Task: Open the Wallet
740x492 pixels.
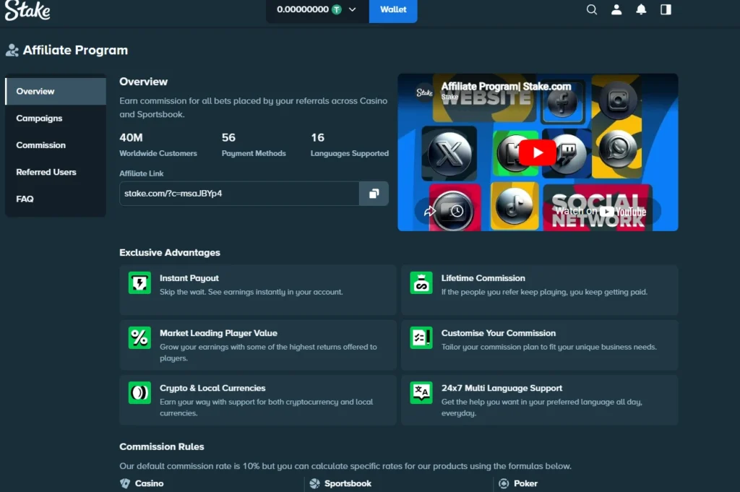Action: [x=393, y=10]
